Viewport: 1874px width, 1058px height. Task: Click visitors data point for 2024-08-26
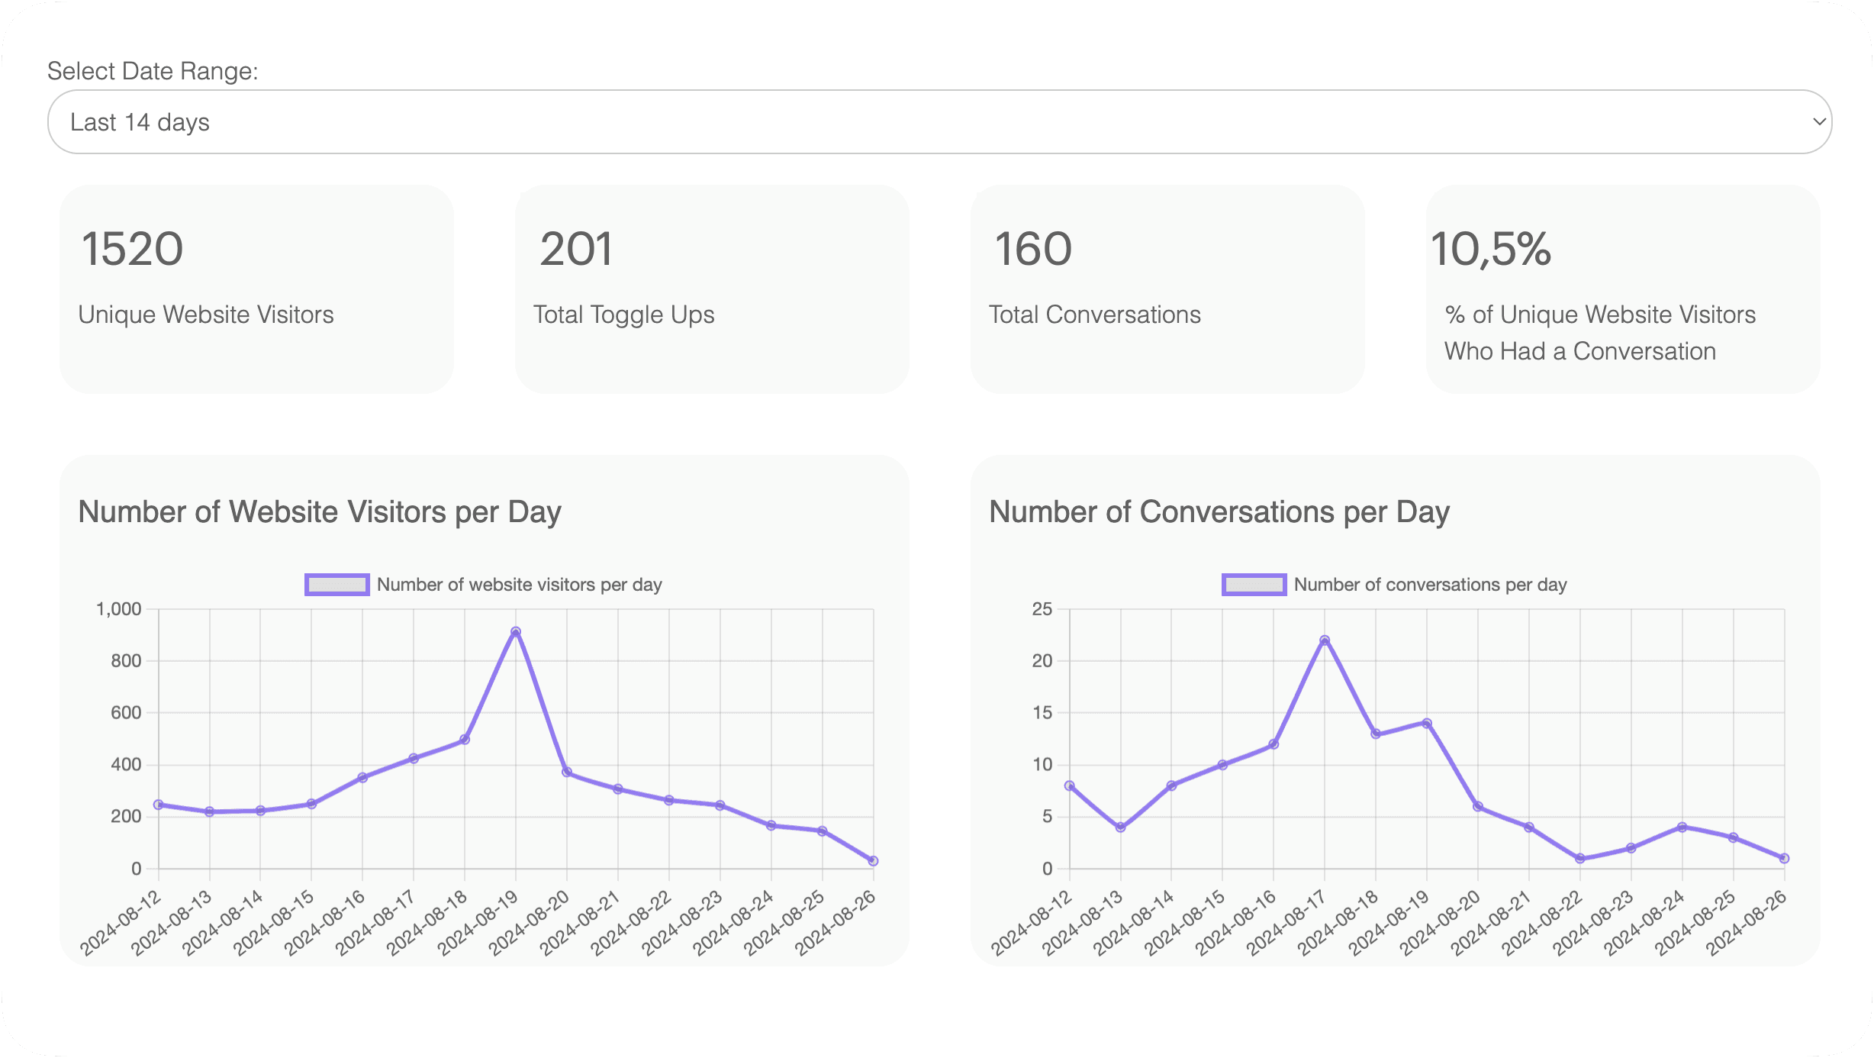874,861
